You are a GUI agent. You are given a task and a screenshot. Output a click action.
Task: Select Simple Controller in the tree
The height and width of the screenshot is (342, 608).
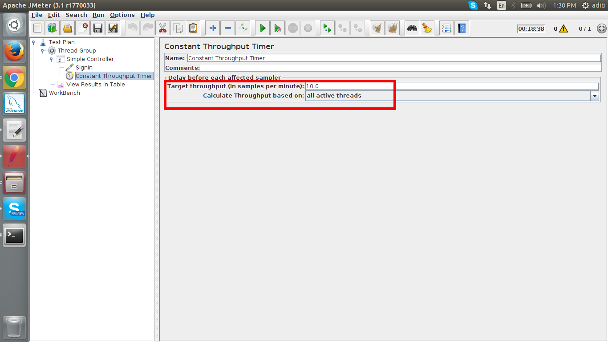coord(90,59)
